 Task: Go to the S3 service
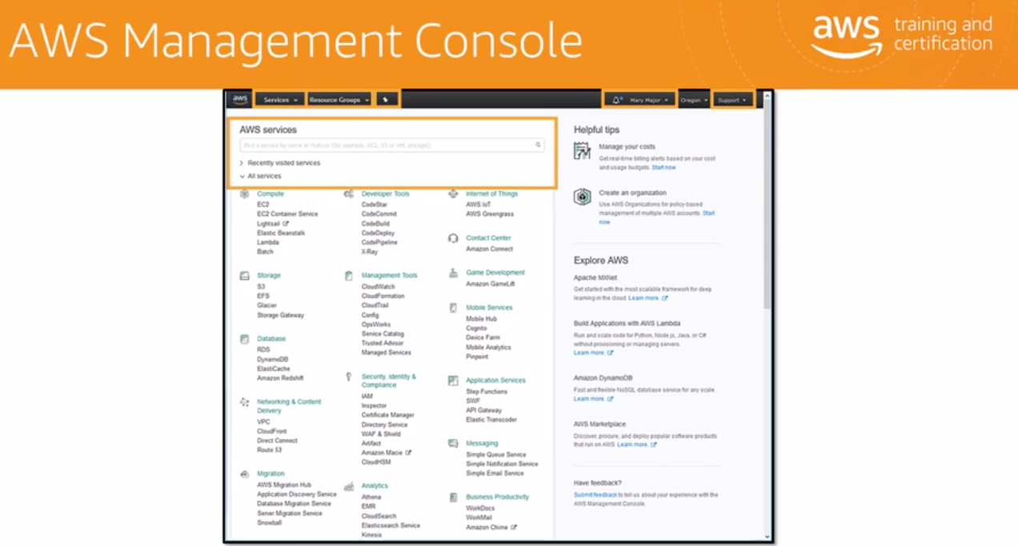tap(261, 286)
